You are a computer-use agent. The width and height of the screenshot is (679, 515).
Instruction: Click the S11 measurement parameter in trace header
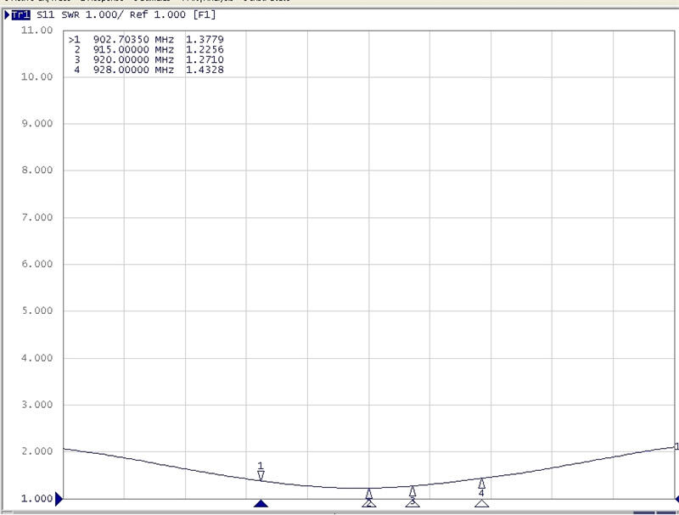click(47, 15)
